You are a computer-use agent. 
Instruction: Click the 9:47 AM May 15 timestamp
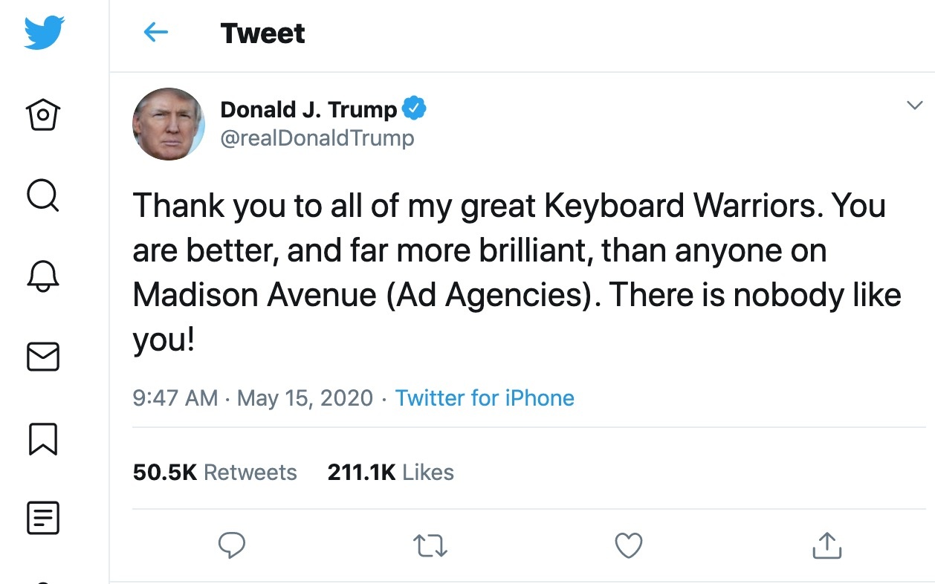click(253, 398)
